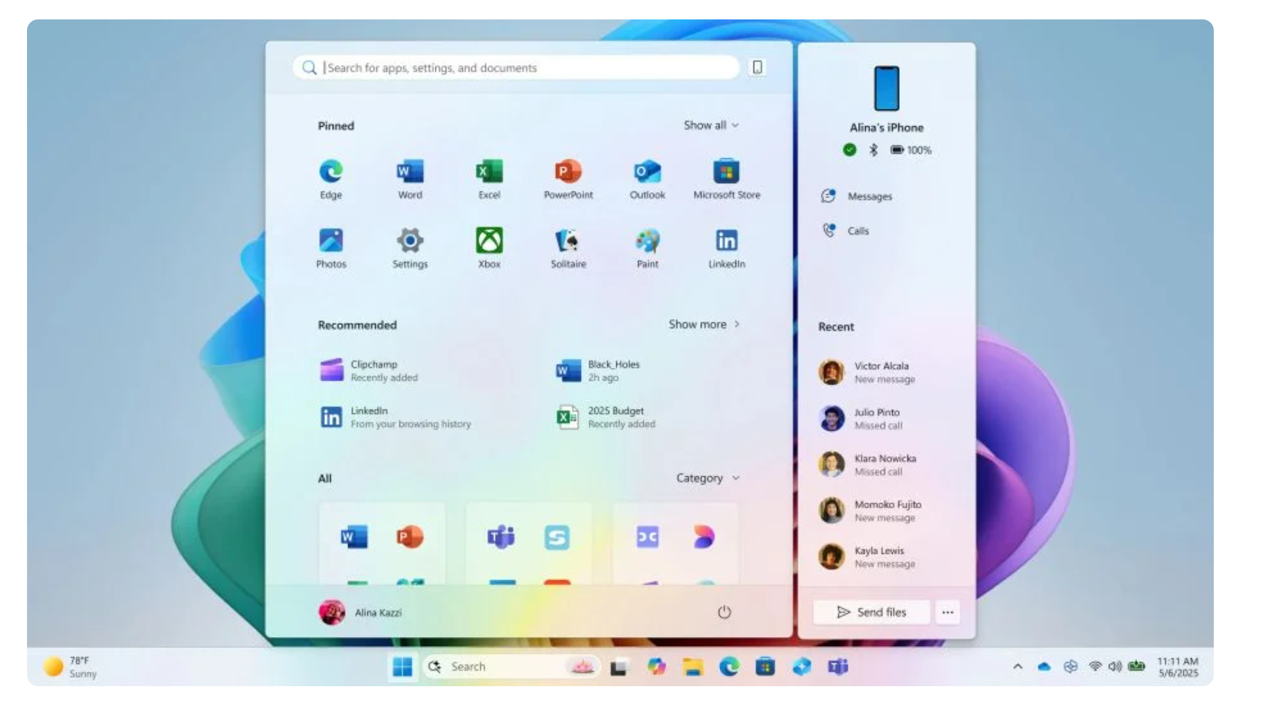Open the Alina Kazzi user account
Screen dimensions: 1263x707
pyautogui.click(x=360, y=612)
